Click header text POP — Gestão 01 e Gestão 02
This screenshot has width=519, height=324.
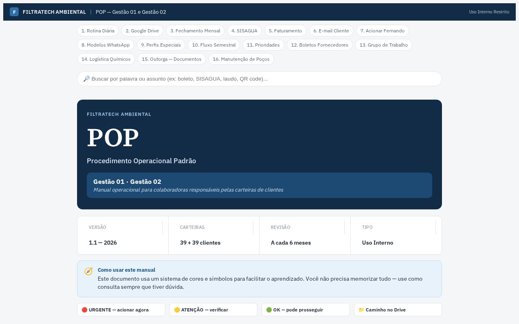coord(131,12)
